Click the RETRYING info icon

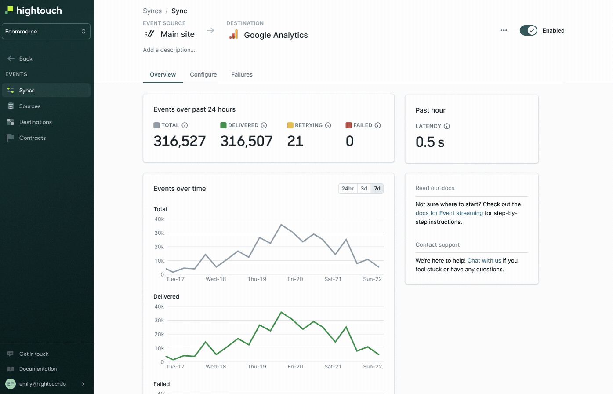(328, 125)
